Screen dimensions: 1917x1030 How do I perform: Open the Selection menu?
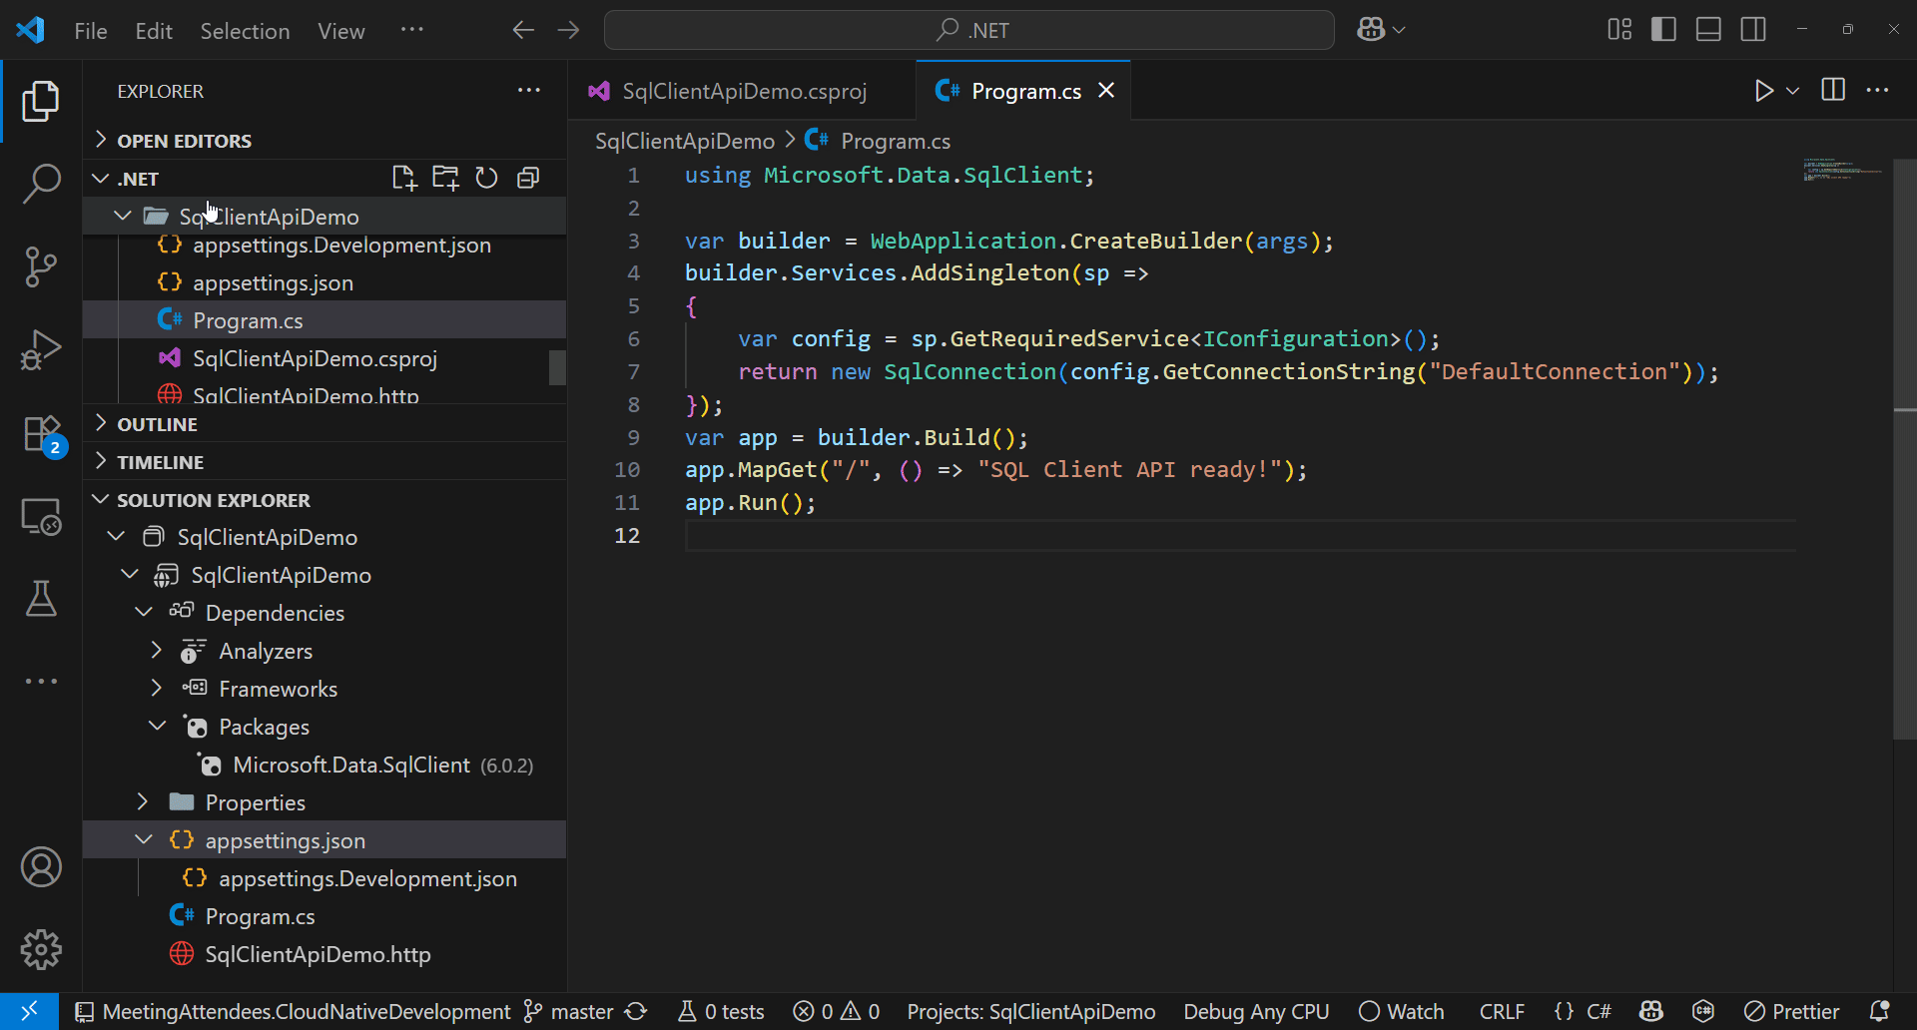click(245, 31)
